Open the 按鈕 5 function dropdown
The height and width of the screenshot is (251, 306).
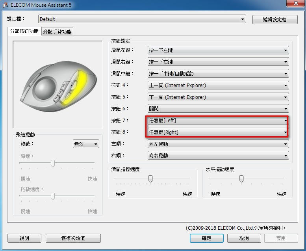(x=218, y=97)
